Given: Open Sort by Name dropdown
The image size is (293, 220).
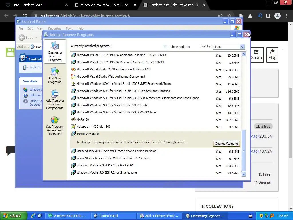Looking at the screenshot, I should point(229,47).
